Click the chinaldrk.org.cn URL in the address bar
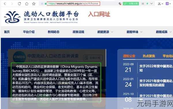 click(x=73, y=4)
